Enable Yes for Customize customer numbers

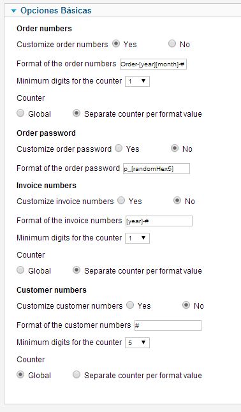coord(130,305)
